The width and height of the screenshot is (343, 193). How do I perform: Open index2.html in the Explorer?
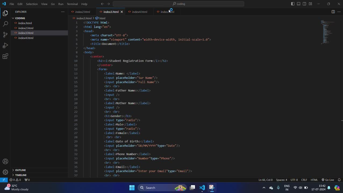point(26,28)
